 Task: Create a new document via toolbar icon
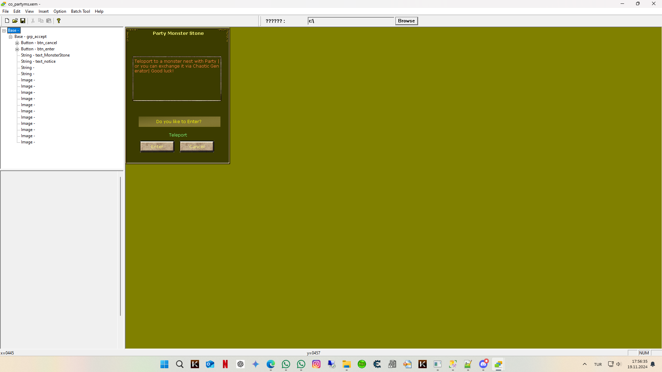pos(7,20)
